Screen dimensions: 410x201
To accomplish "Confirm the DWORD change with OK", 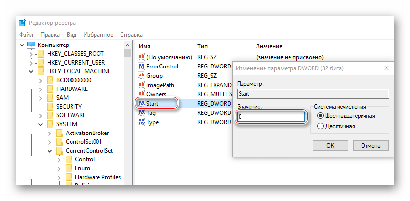I will (330, 145).
